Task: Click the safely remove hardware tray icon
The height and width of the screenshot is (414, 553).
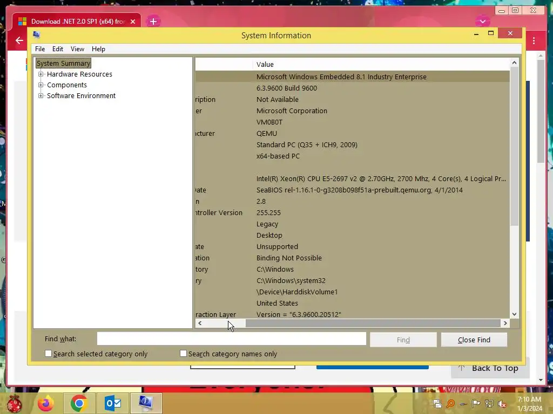Action: [463, 404]
